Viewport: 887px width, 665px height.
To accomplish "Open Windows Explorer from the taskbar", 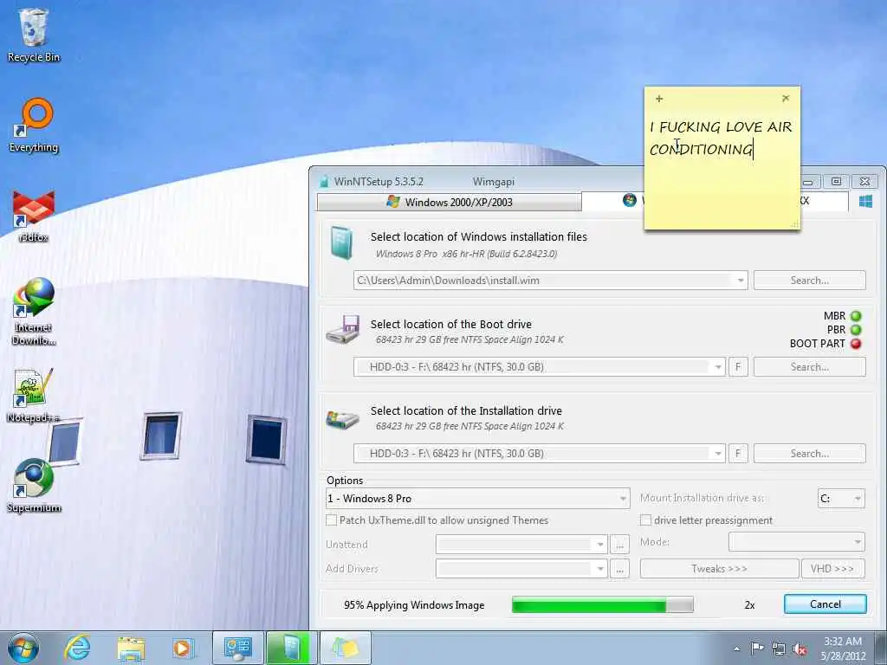I will (131, 648).
